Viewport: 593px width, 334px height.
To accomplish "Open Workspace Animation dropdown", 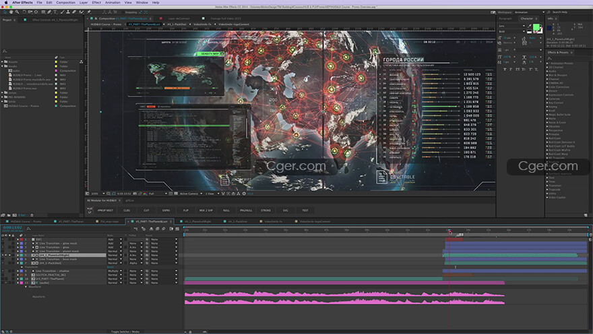I will 529,12.
